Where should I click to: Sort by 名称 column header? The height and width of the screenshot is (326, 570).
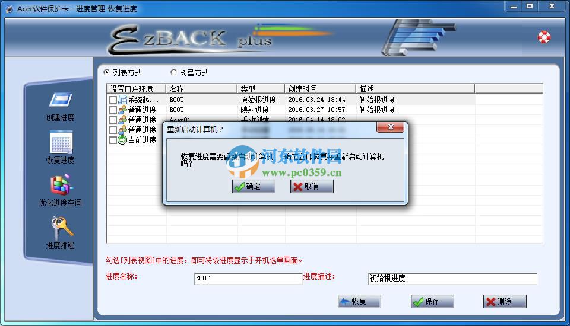tap(201, 89)
